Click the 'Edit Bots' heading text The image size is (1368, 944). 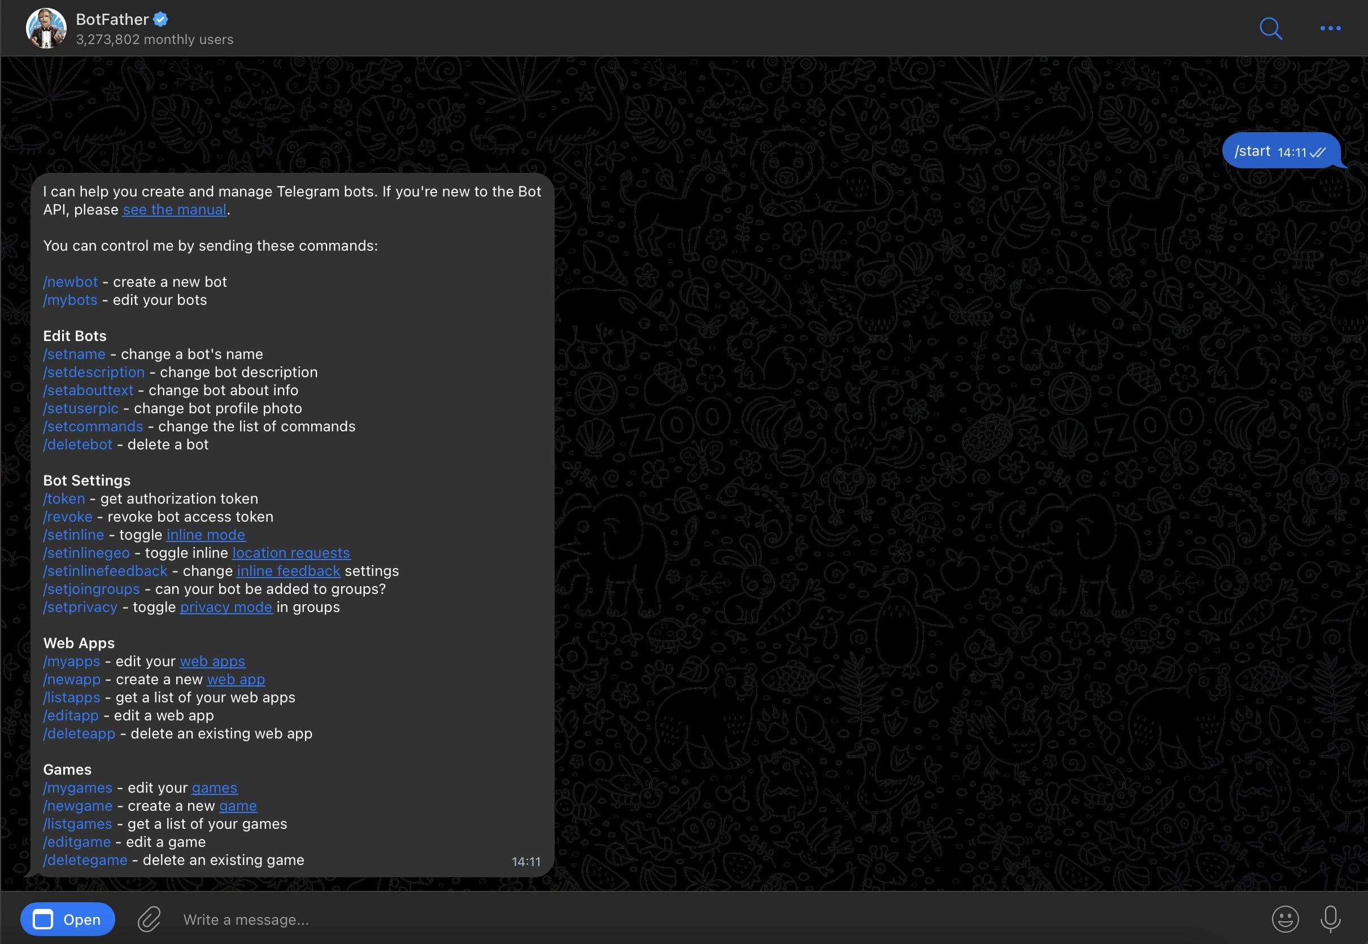point(75,336)
